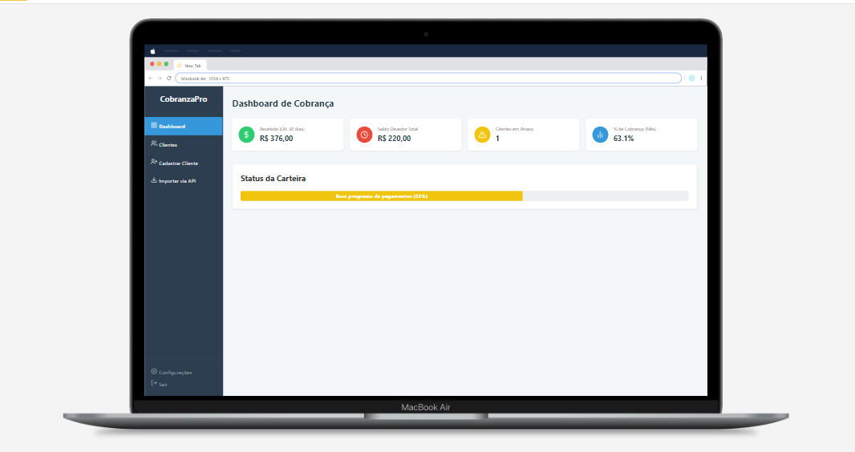Click the yellow warning triangle icon

(x=482, y=135)
